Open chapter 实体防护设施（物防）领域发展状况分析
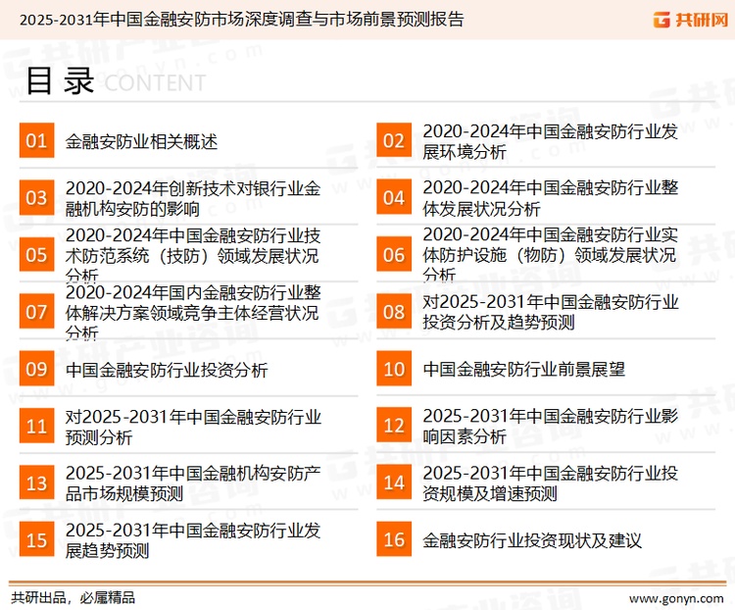Viewport: 735px width, 610px height. 550,254
